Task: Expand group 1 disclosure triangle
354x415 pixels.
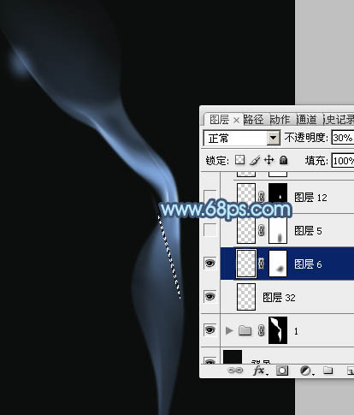Action: [x=229, y=330]
